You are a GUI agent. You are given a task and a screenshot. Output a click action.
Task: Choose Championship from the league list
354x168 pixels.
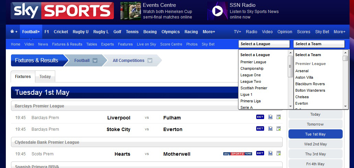[x=252, y=68]
